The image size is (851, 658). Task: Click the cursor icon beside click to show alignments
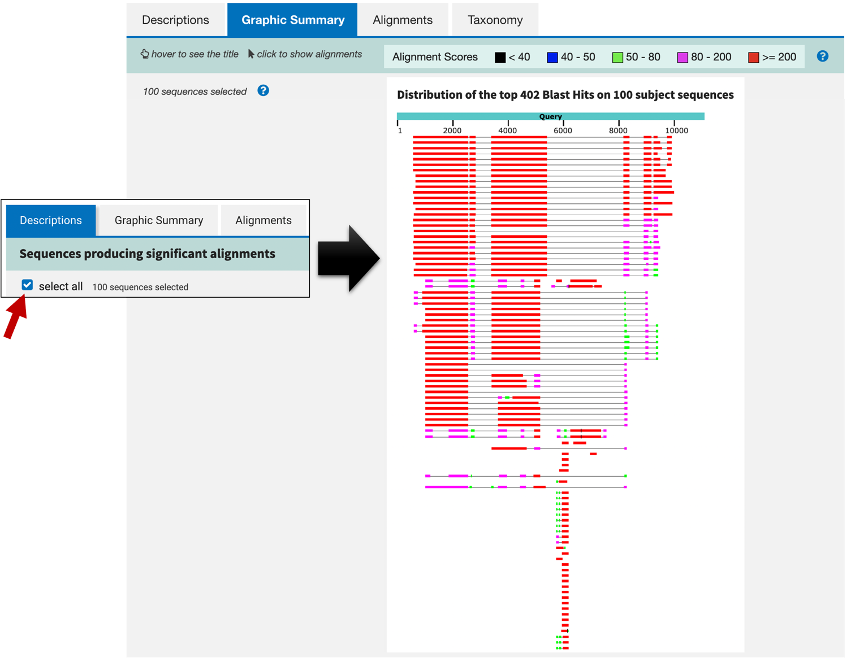pos(251,54)
